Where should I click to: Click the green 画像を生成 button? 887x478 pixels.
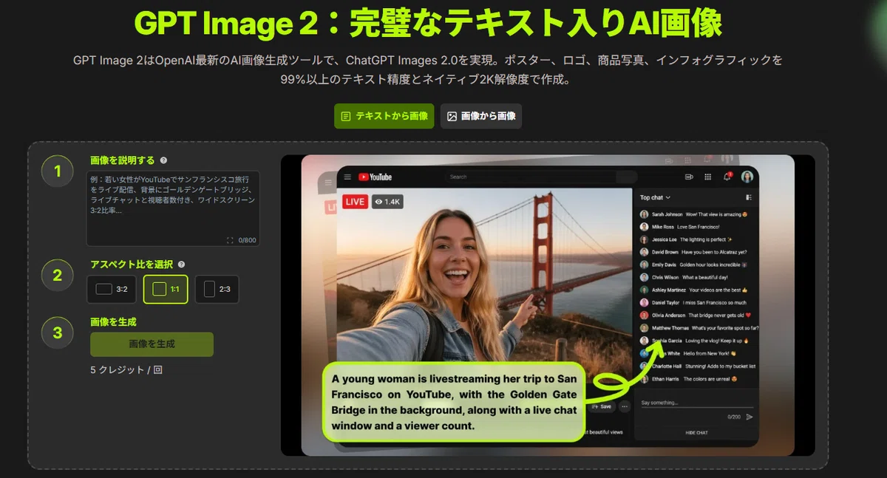tap(152, 344)
